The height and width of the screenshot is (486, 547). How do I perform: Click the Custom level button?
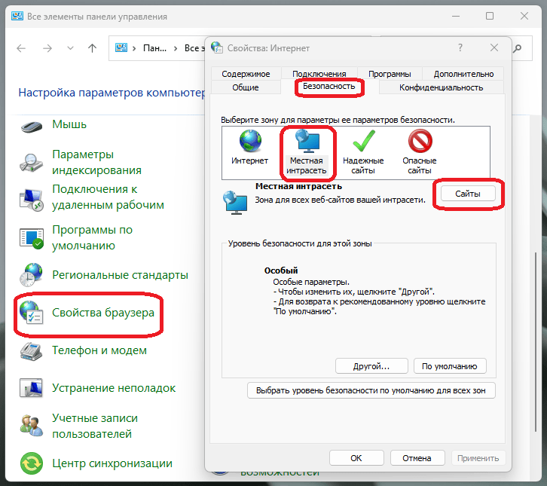[x=371, y=366]
